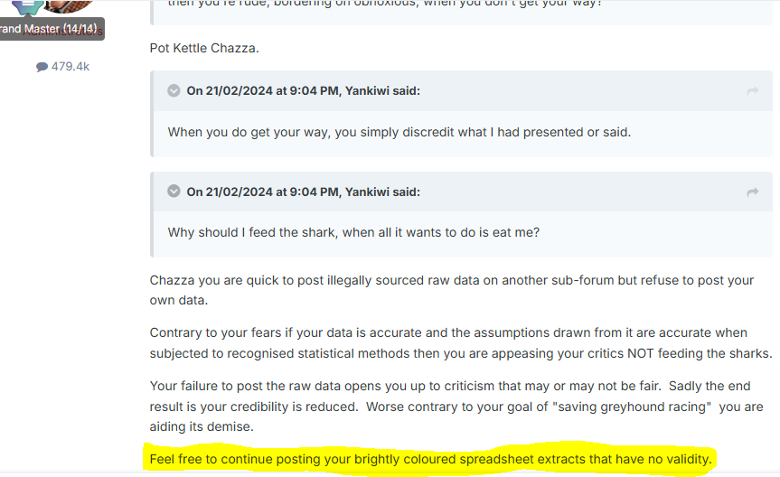Open the 479.4k post count link

point(62,67)
